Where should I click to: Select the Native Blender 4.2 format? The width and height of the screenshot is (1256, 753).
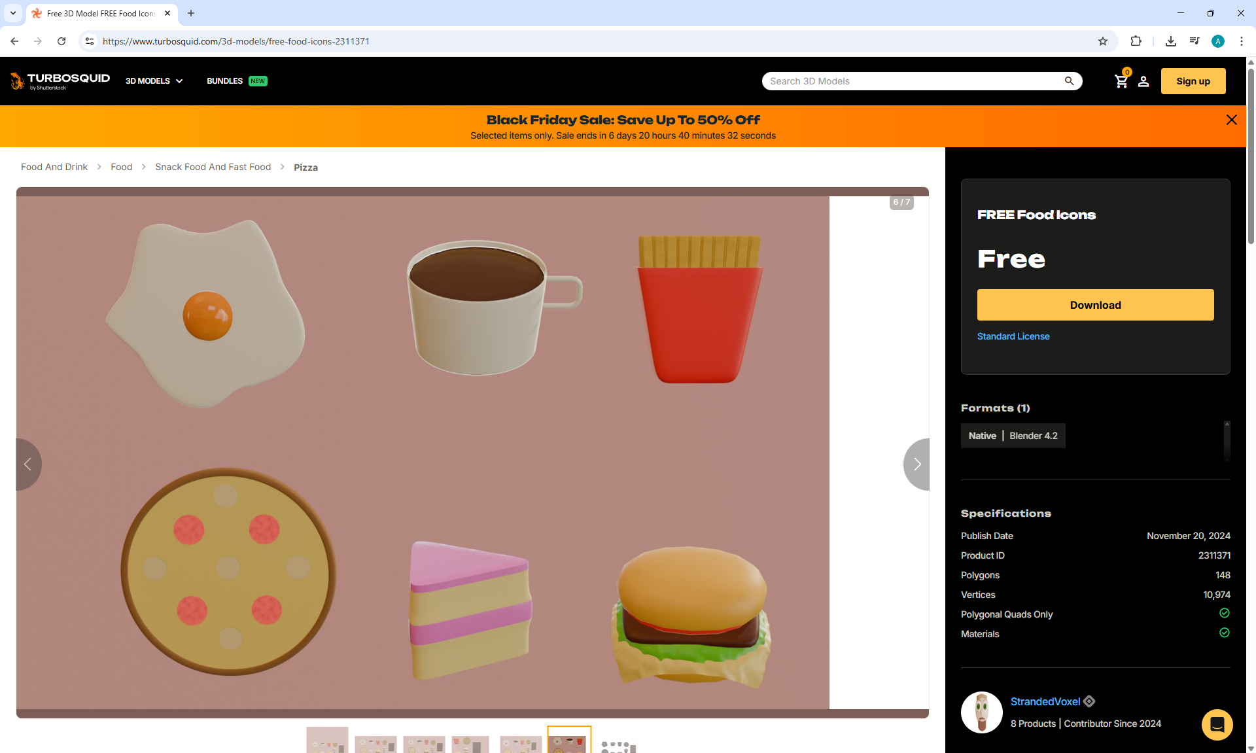point(1013,436)
